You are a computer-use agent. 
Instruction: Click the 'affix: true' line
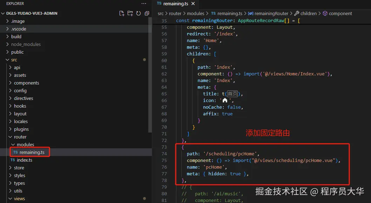[x=218, y=114]
